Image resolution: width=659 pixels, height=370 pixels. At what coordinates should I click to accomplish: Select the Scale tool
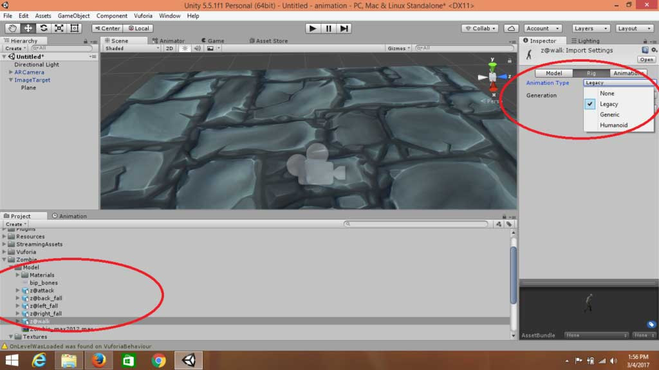tap(59, 28)
